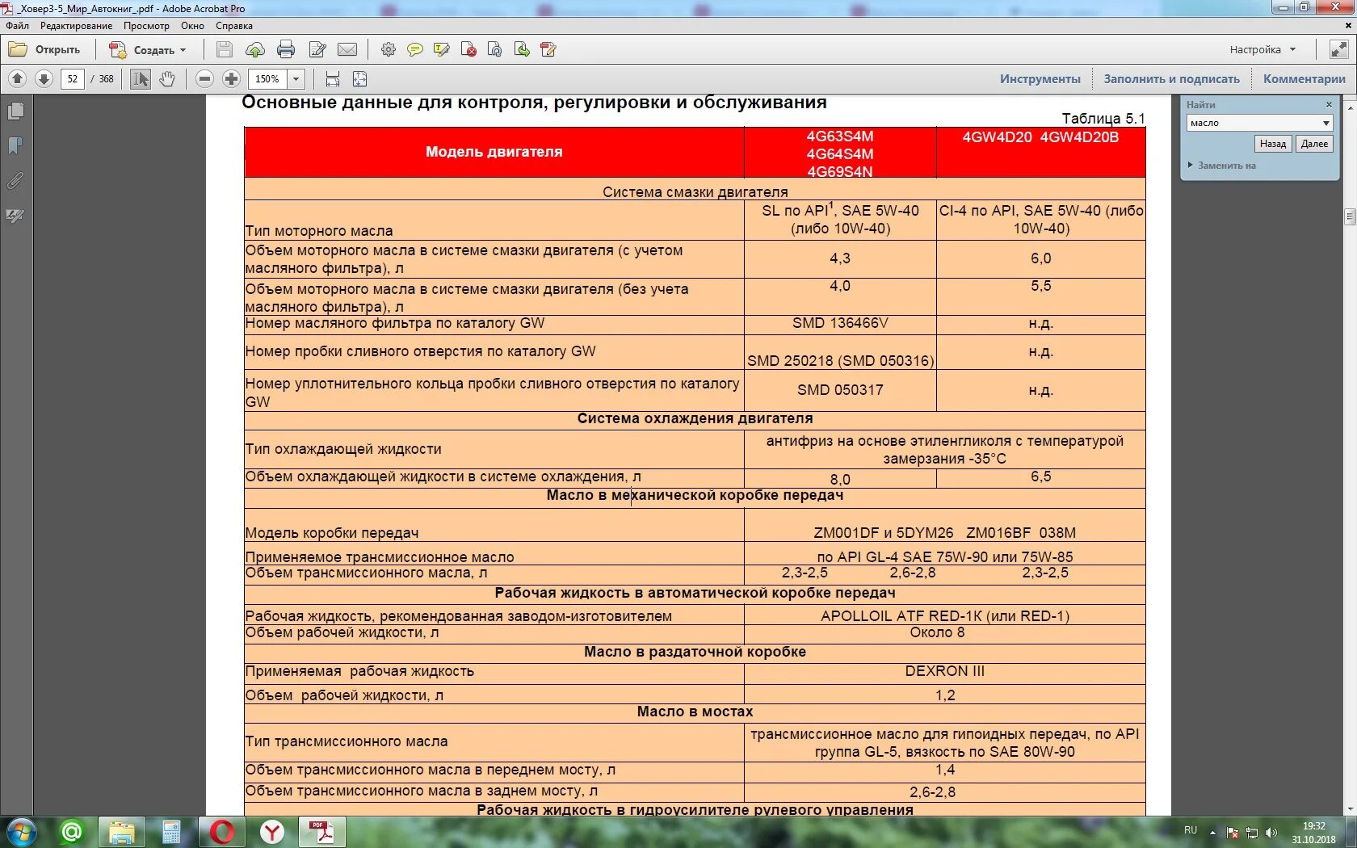The width and height of the screenshot is (1357, 848).
Task: Open the Инструменты panel
Action: (x=1040, y=79)
